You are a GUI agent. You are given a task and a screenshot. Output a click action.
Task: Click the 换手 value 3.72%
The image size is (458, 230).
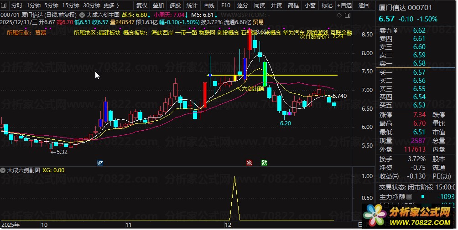pos(416,159)
